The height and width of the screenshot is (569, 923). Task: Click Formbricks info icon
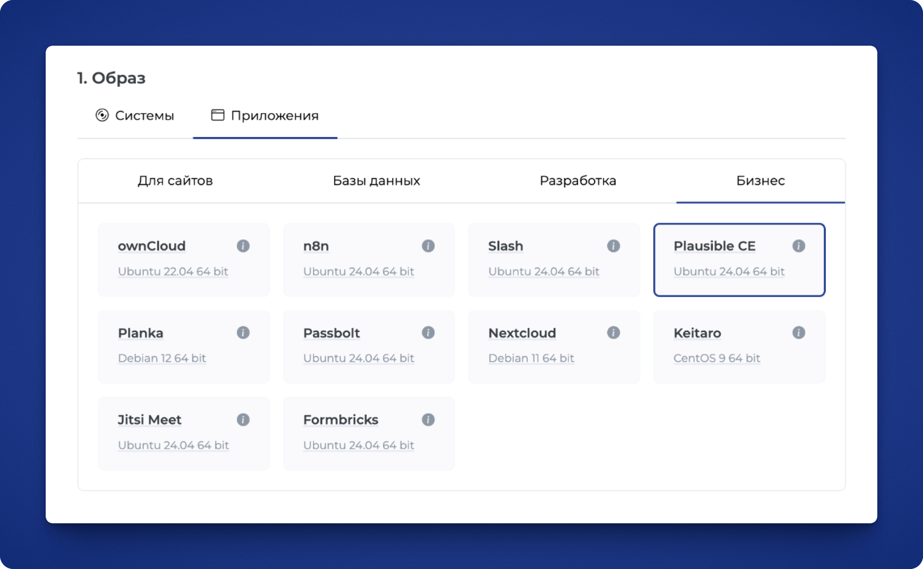click(x=428, y=420)
